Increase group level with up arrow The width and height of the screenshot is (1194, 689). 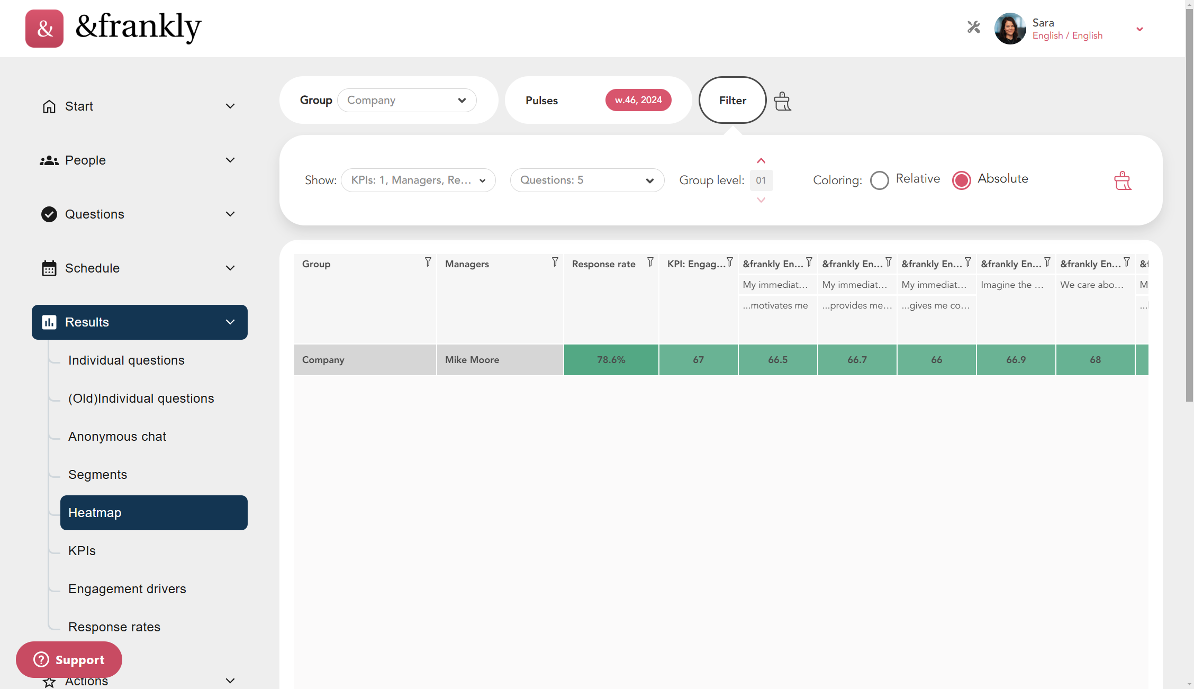coord(761,161)
